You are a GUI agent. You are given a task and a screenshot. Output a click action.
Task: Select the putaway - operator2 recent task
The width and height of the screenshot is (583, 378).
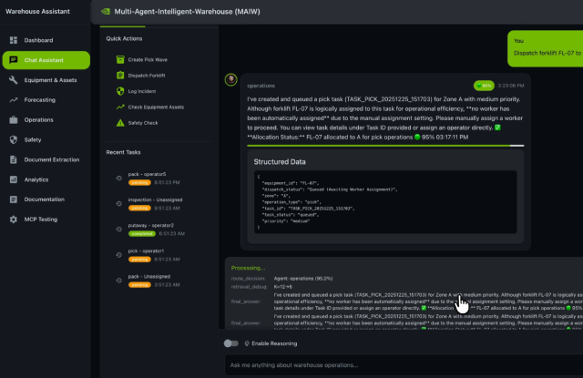[157, 229]
